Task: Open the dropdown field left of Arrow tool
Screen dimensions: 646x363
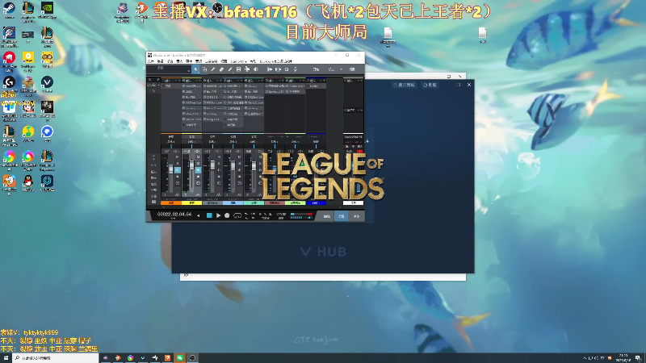Action: click(x=169, y=69)
